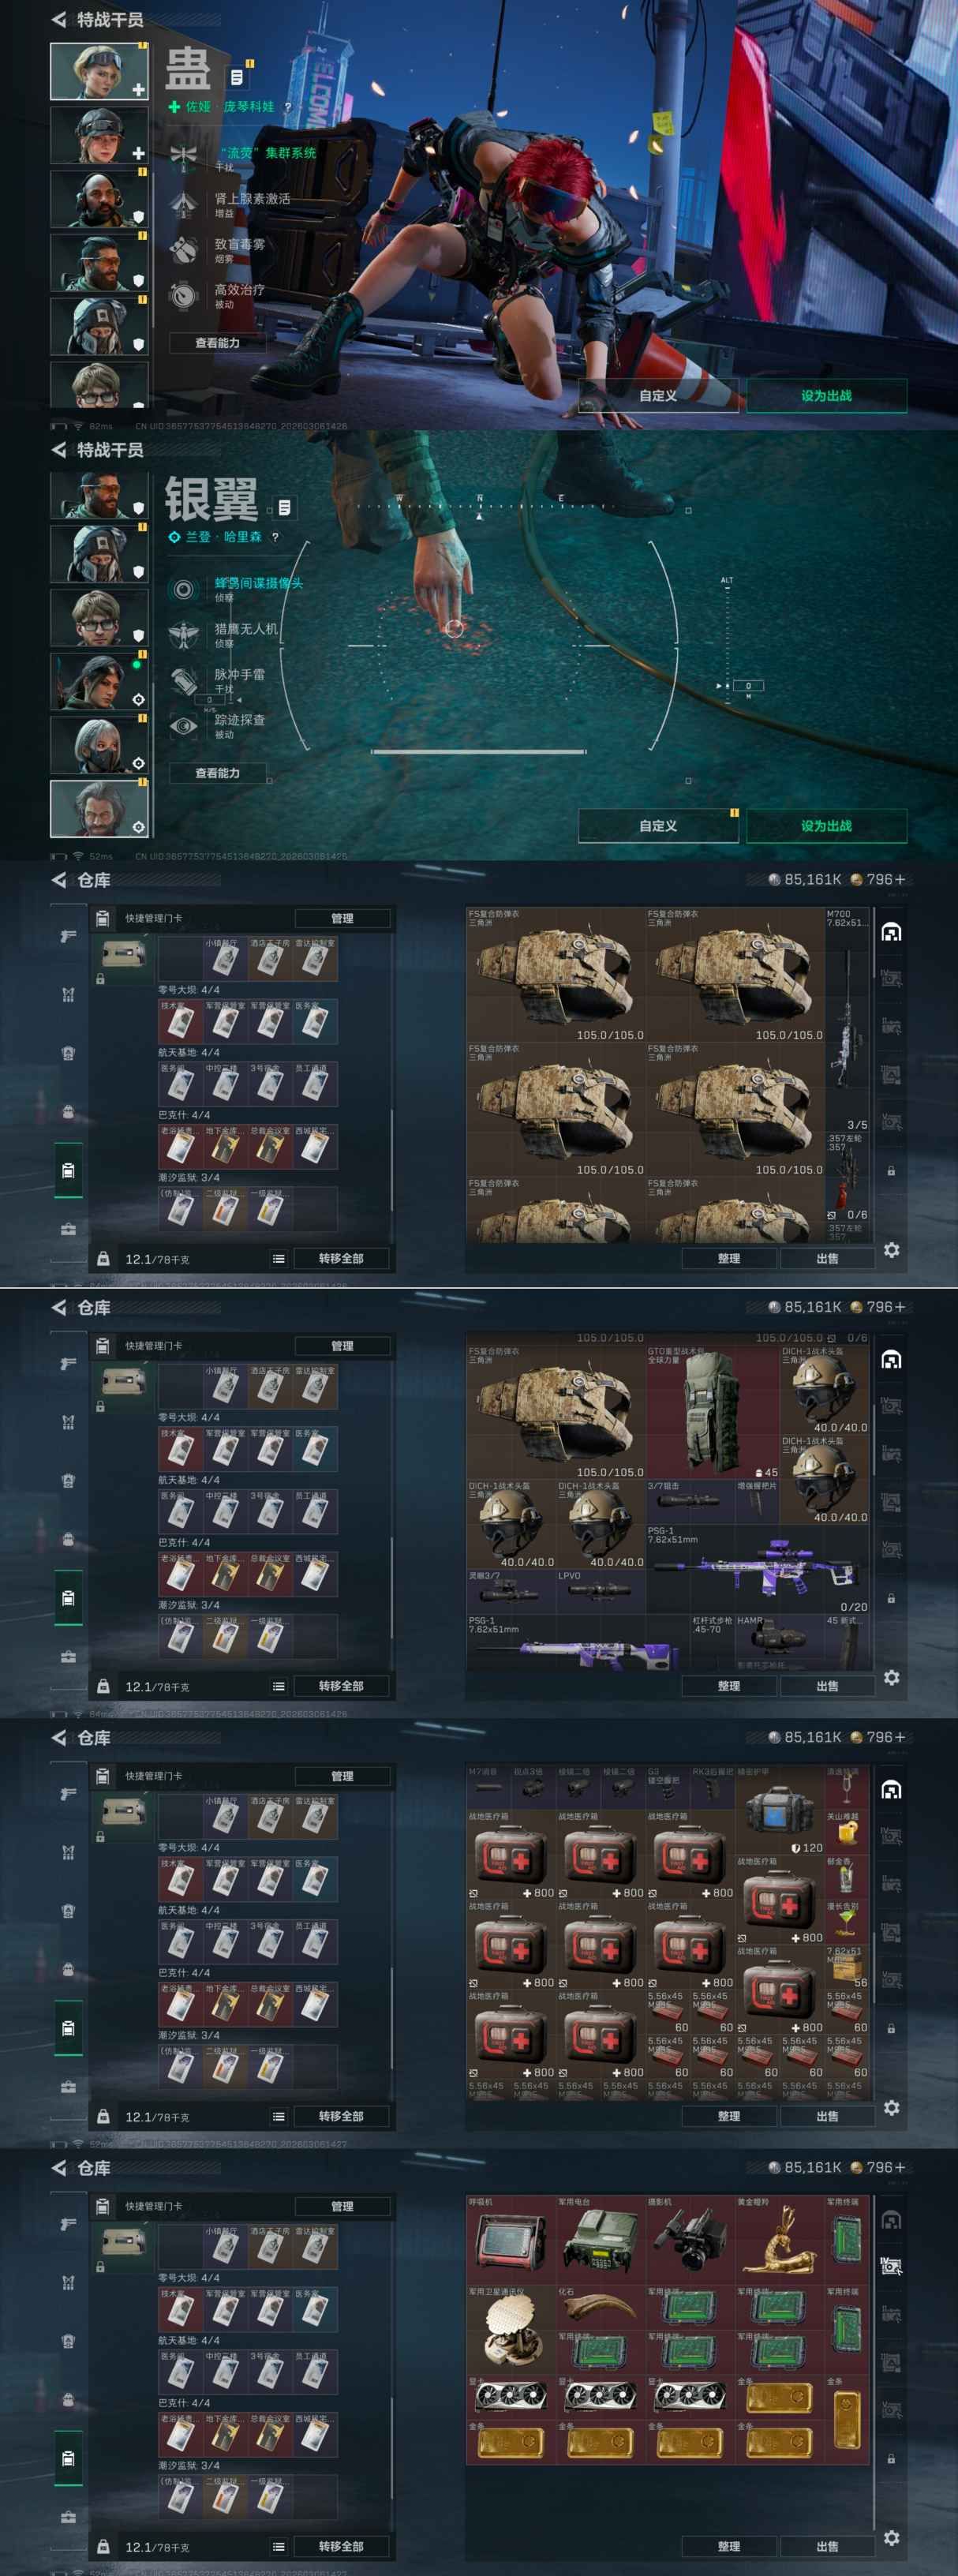Screen dimensions: 958x2576
Task: Open 查看能力 below the 踪迹探查 ability
Action: 217,773
